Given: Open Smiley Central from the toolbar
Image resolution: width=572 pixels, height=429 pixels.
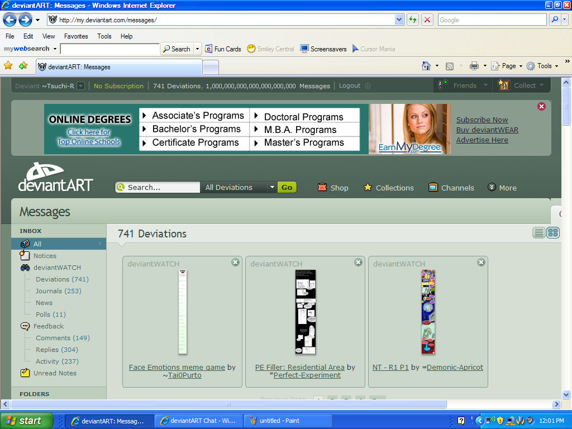Looking at the screenshot, I should pos(270,49).
